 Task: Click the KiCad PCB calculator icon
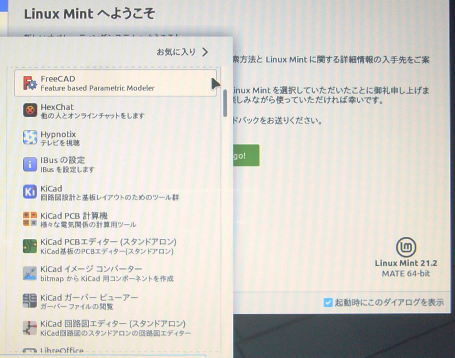(x=30, y=219)
